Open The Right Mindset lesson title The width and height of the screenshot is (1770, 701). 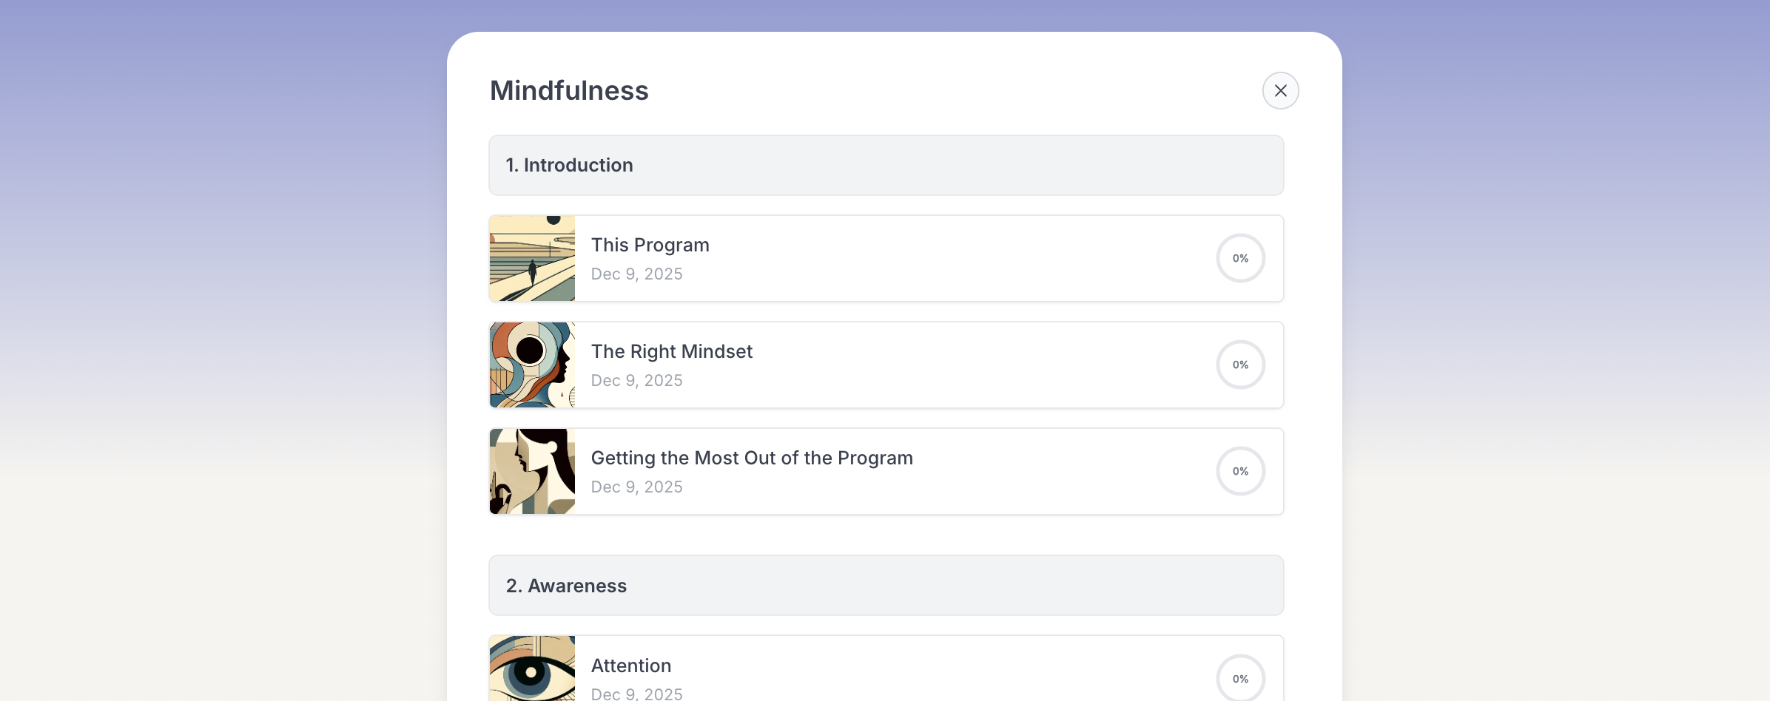(671, 351)
